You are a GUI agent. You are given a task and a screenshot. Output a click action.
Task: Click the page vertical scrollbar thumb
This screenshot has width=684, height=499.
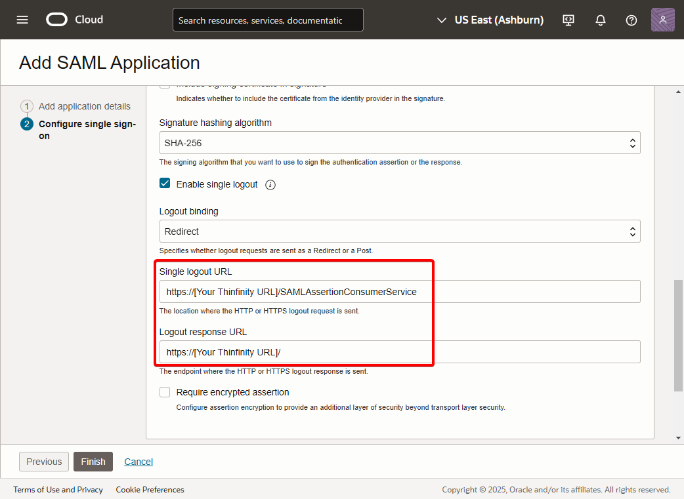tap(678, 336)
